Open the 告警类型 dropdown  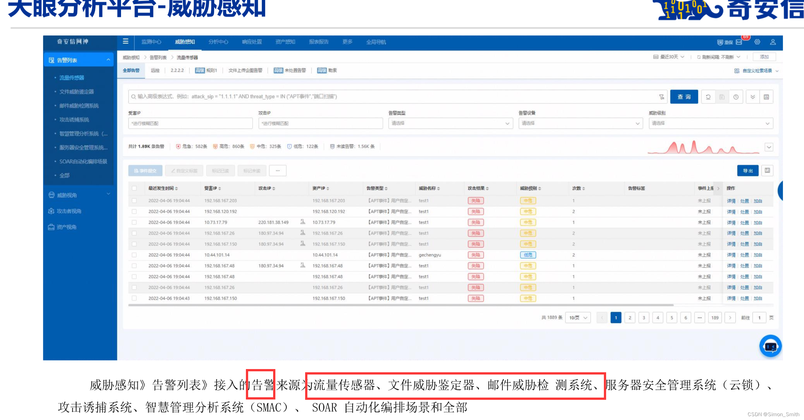[450, 123]
